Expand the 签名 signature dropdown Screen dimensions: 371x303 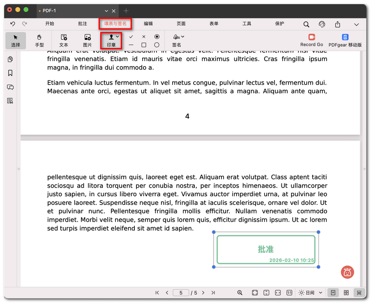point(182,37)
